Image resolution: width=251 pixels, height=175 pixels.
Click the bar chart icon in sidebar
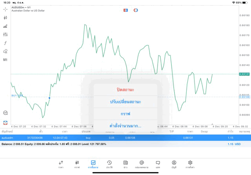(x=5, y=26)
